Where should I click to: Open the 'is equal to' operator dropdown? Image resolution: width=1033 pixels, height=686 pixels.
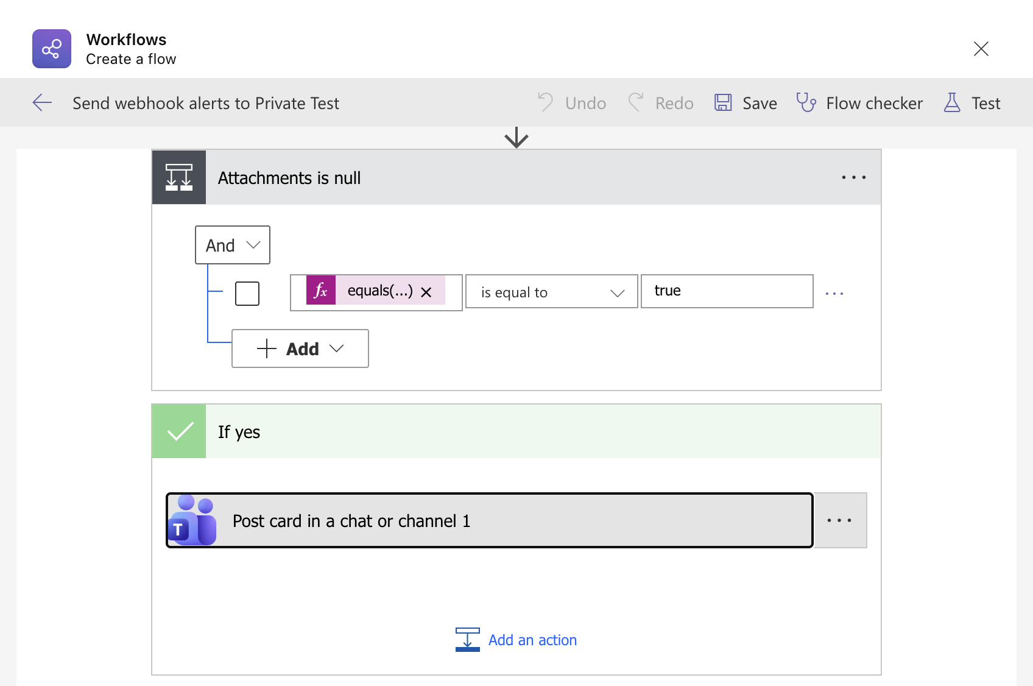[551, 292]
